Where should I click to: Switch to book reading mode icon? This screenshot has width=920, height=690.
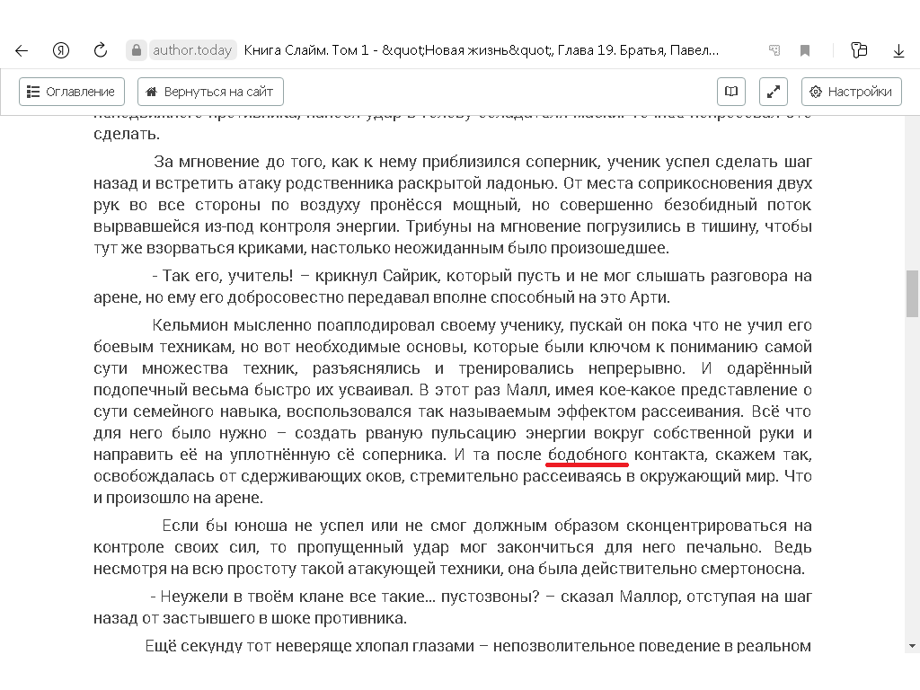click(731, 92)
